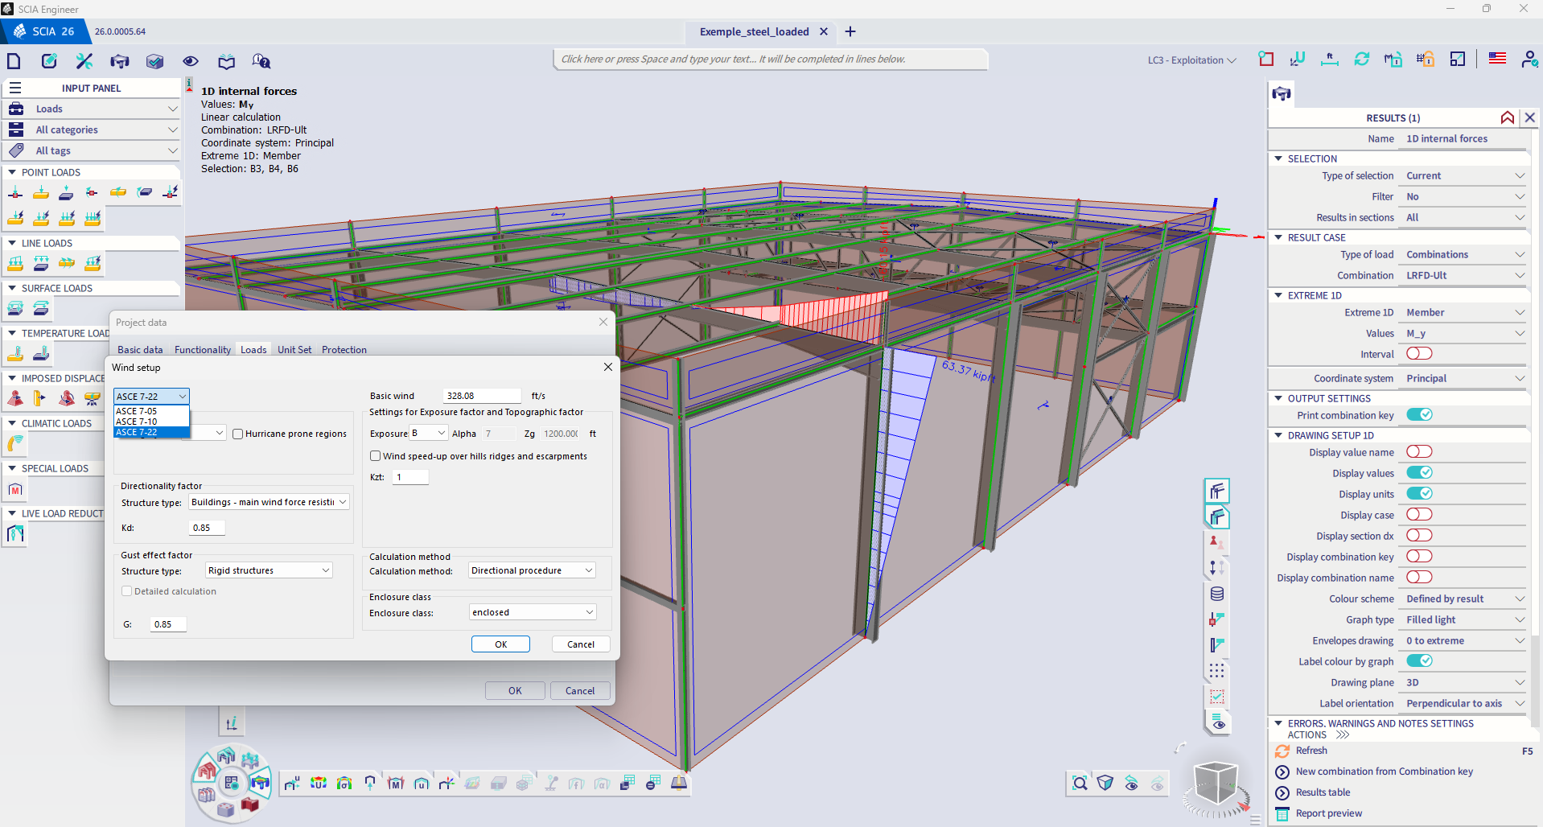Click inside the Kzt input field
Viewport: 1543px width, 827px height.
coord(410,476)
